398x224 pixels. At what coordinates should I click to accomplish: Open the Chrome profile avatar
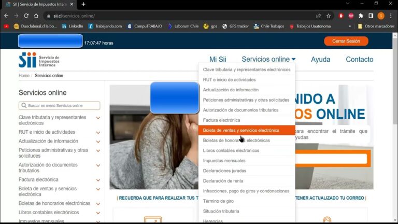click(381, 16)
